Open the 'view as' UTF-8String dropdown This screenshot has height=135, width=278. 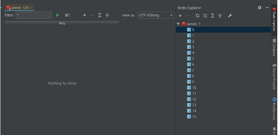[156, 15]
